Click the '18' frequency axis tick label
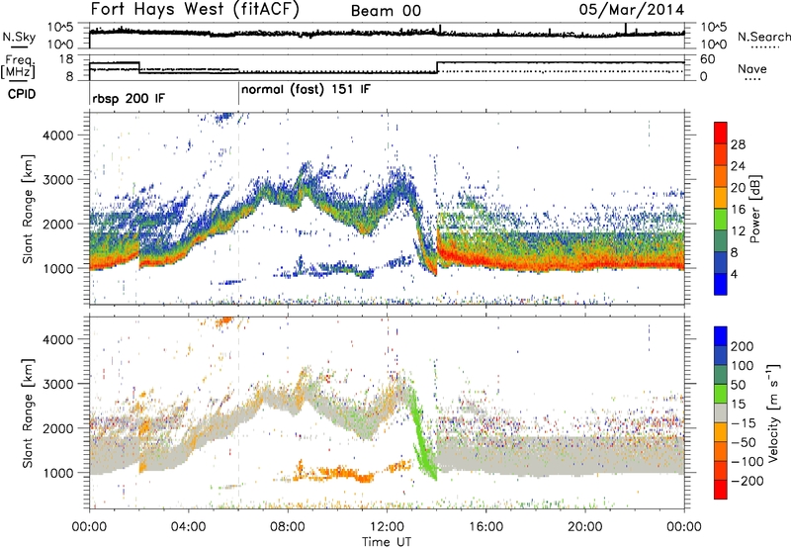The width and height of the screenshot is (791, 548). 66,59
